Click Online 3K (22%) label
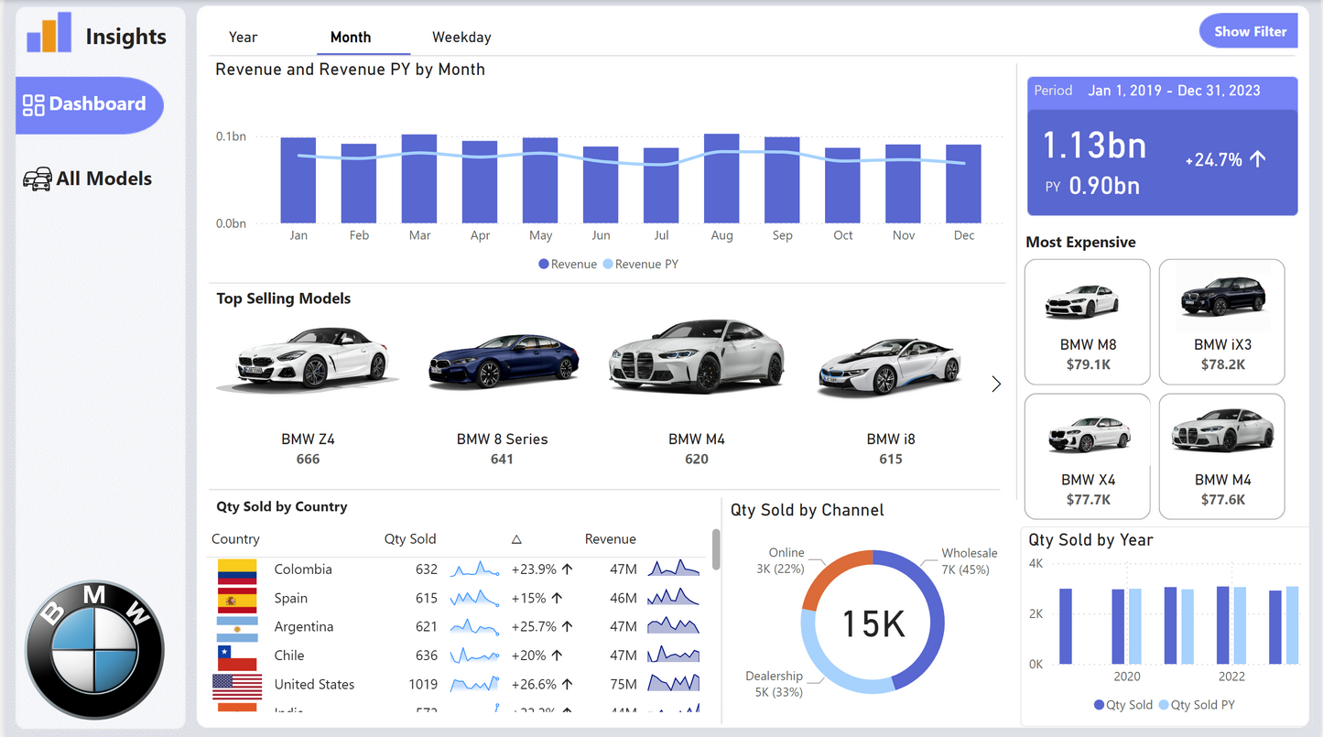The image size is (1323, 737). (782, 561)
